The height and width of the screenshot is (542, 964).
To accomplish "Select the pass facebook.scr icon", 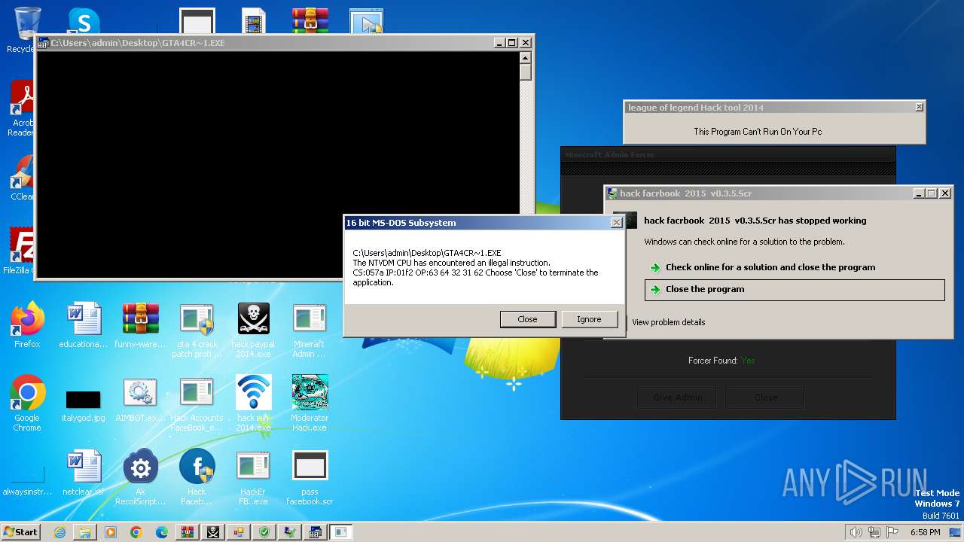I will coord(310,477).
